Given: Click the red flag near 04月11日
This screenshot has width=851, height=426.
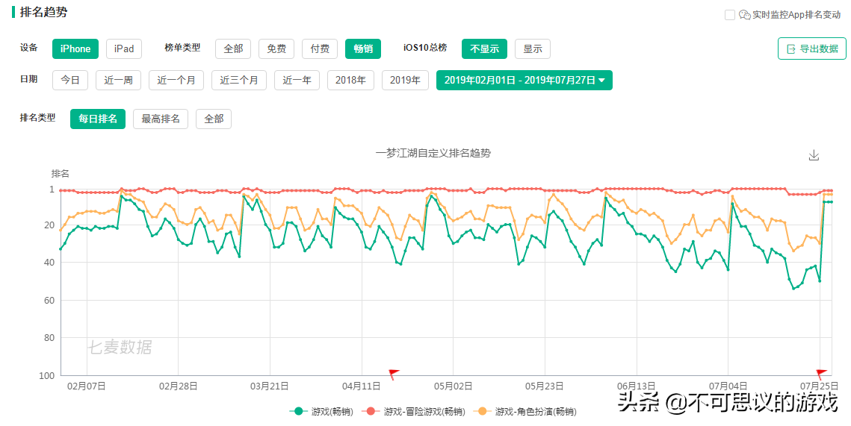Looking at the screenshot, I should 394,374.
